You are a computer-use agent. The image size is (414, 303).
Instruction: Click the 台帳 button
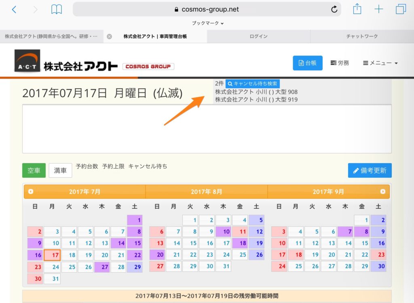(x=307, y=63)
